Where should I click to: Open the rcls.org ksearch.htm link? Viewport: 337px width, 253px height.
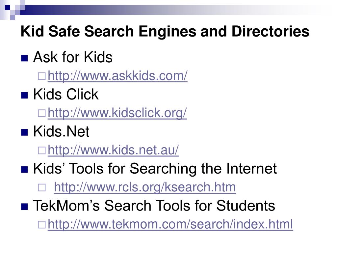[x=145, y=187]
